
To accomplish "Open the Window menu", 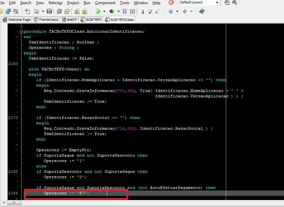I will tap(141, 3).
